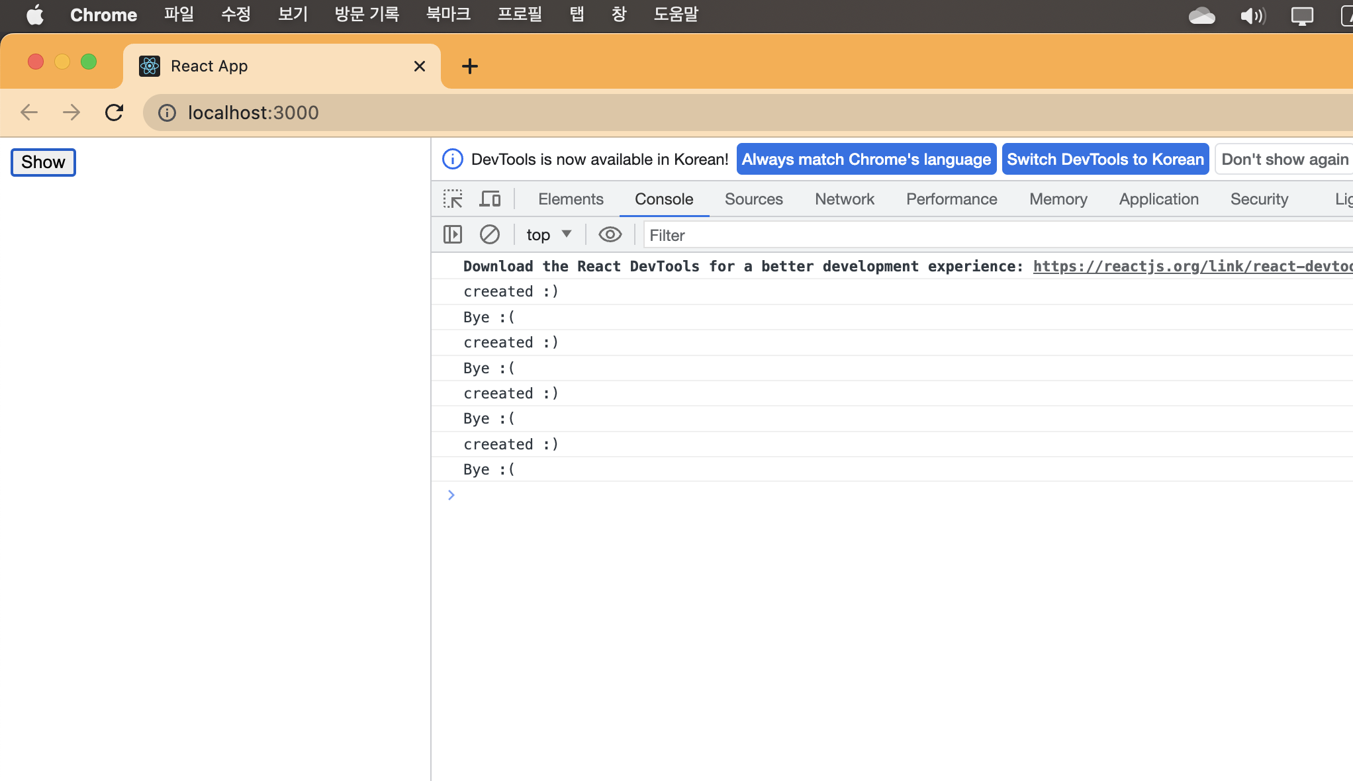Switch to the Network tab
This screenshot has height=781, width=1353.
(x=844, y=199)
